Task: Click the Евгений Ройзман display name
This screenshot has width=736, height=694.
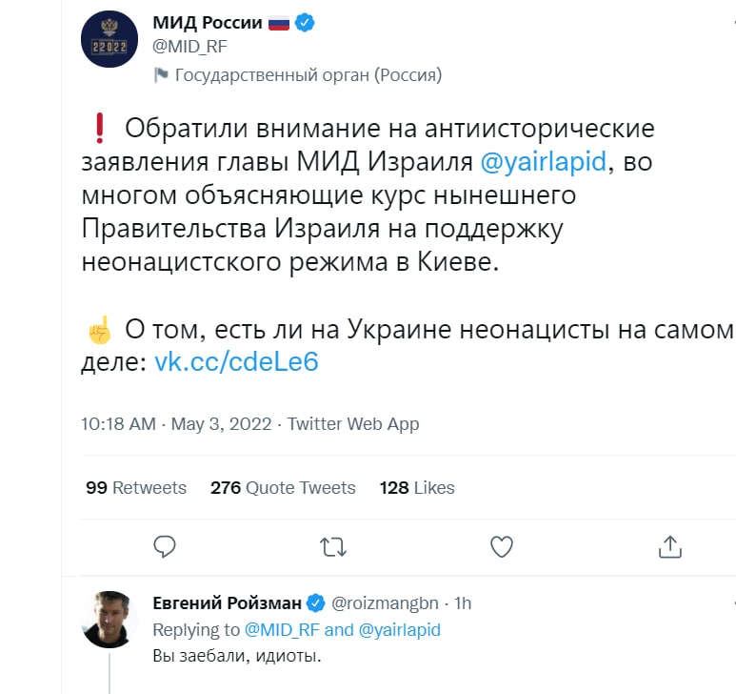Action: point(227,602)
